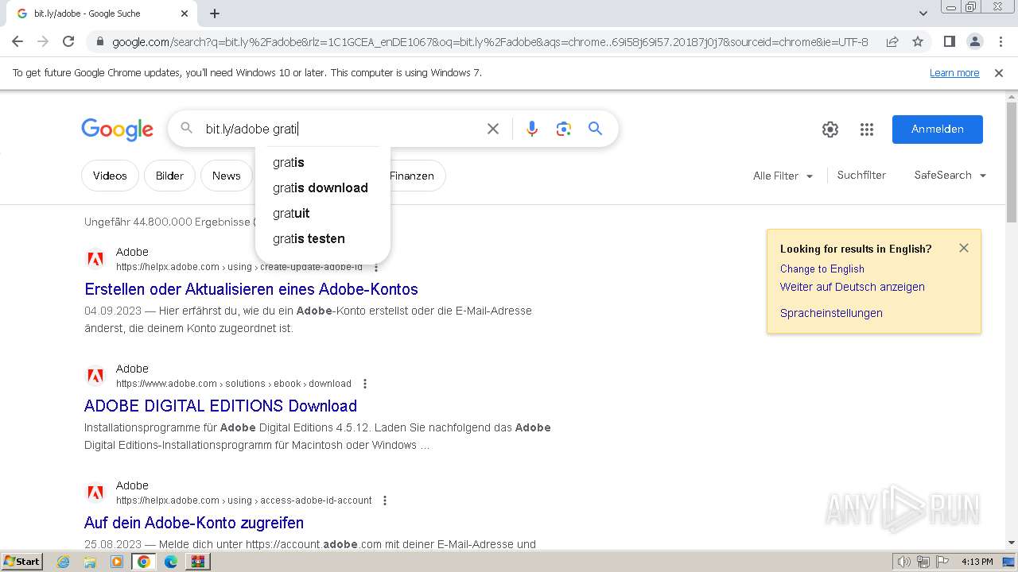
Task: Open Google quick settings gear
Action: (x=830, y=129)
